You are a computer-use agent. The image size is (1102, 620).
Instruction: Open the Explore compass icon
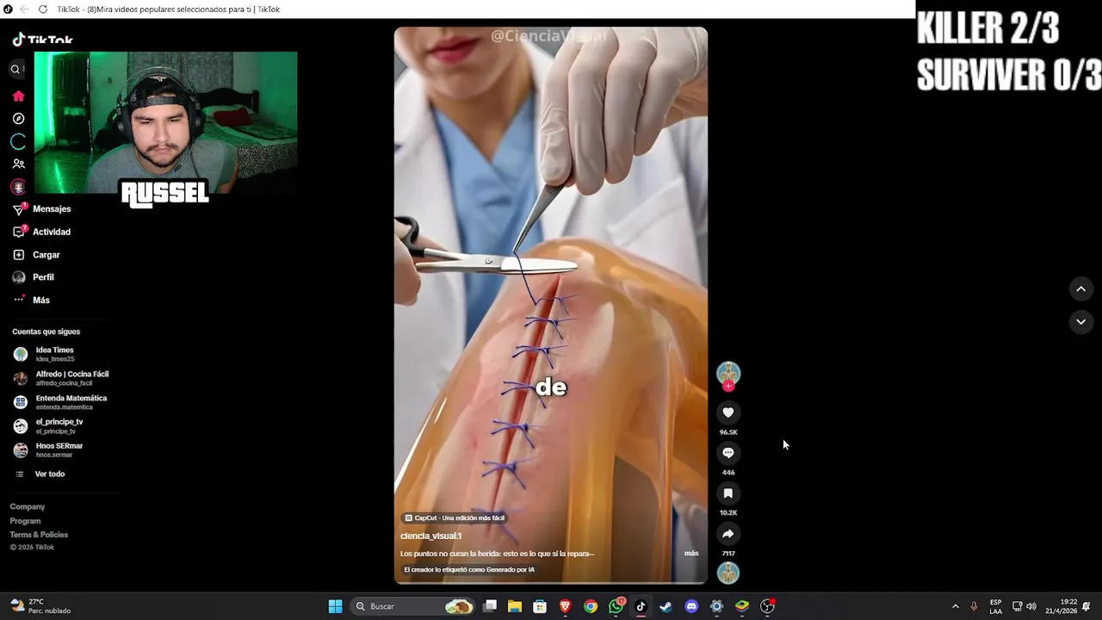18,119
